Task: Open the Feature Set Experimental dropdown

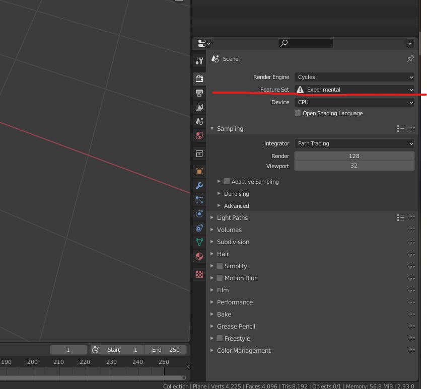Action: coord(354,90)
